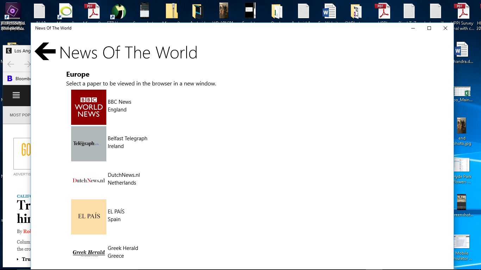Select the Los Angeles Times tab
This screenshot has width=481, height=270.
[19, 51]
